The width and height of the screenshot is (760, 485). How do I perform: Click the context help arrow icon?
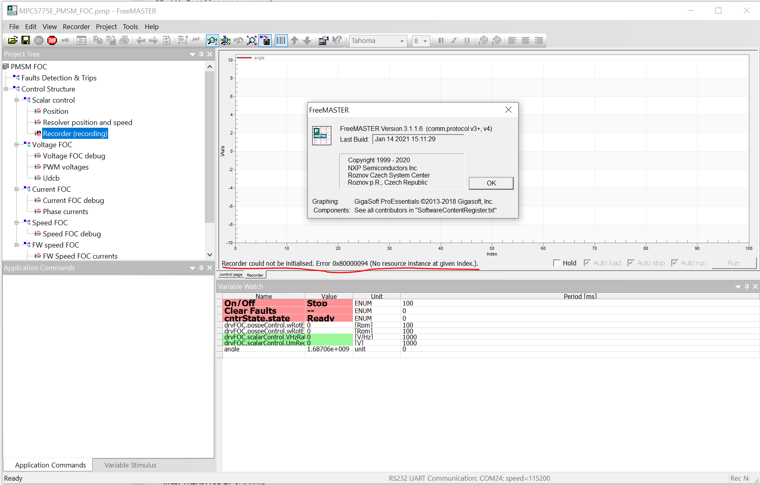[337, 40]
